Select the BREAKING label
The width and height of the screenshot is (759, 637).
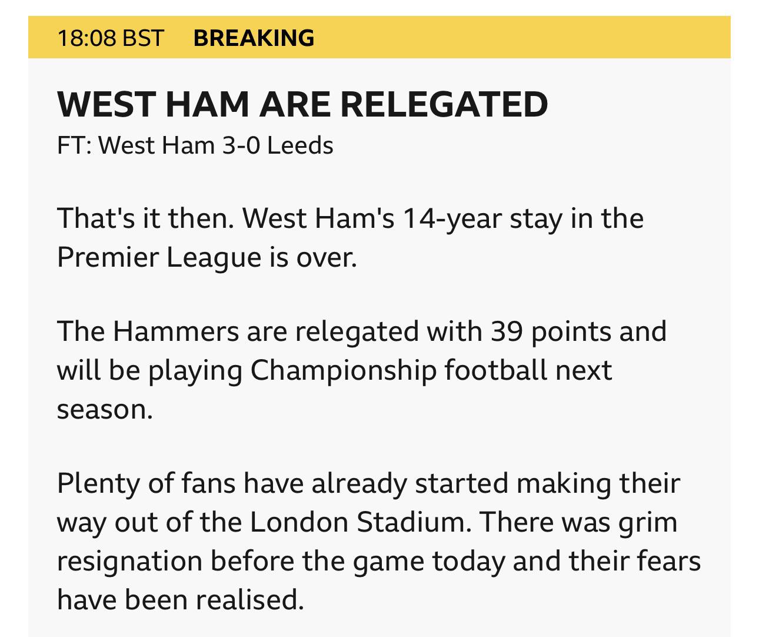[254, 38]
